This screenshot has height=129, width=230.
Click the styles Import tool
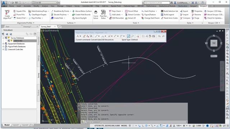tap(184, 15)
